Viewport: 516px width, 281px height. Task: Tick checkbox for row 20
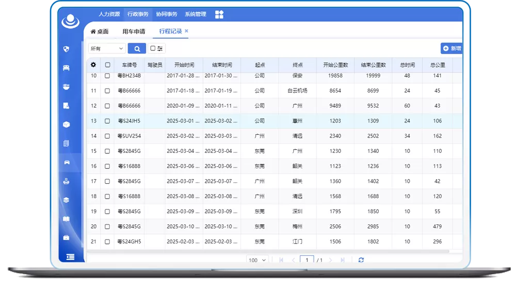pyautogui.click(x=107, y=226)
